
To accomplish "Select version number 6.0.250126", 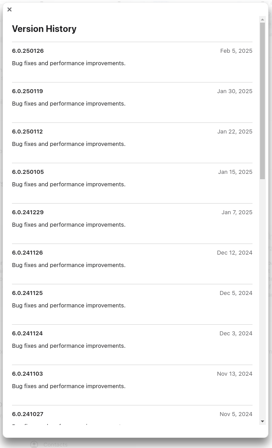I will pyautogui.click(x=28, y=51).
